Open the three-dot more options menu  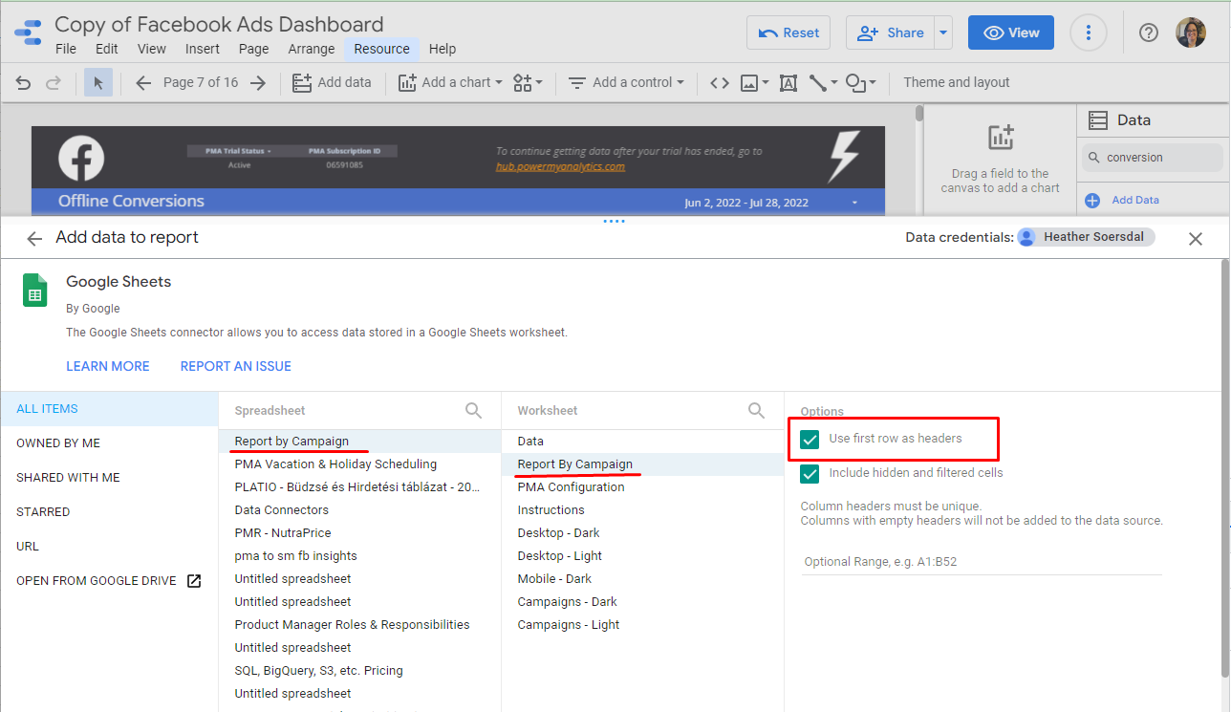coord(1088,32)
